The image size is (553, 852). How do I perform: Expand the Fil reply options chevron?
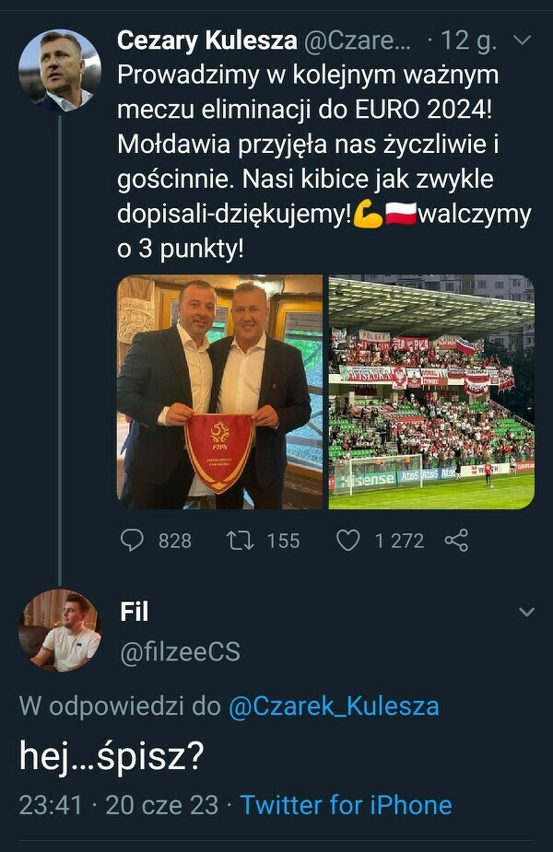tap(526, 613)
